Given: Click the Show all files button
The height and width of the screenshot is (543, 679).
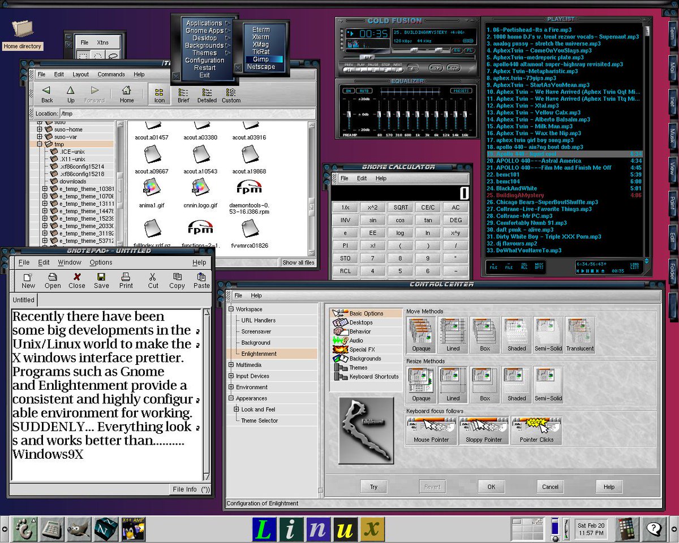Looking at the screenshot, I should point(298,262).
